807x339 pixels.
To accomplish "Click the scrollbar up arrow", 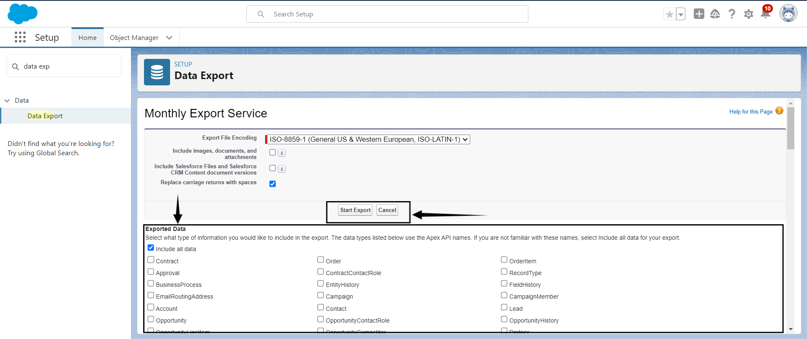I will click(791, 103).
